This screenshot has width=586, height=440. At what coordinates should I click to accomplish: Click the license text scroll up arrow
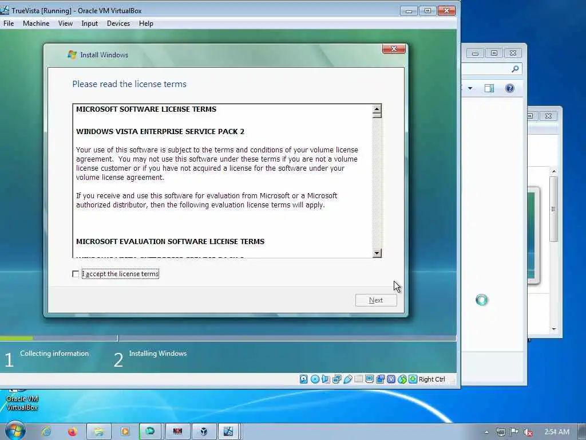pyautogui.click(x=377, y=109)
